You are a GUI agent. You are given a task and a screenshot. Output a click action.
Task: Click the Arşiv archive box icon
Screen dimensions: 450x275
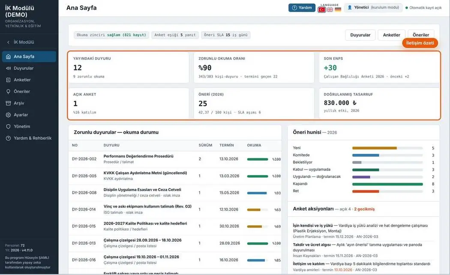8,103
